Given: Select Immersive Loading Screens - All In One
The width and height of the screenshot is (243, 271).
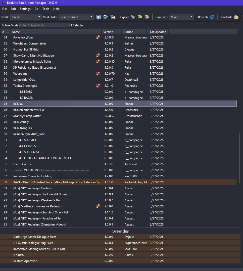Looking at the screenshot, I should click(x=120, y=249).
